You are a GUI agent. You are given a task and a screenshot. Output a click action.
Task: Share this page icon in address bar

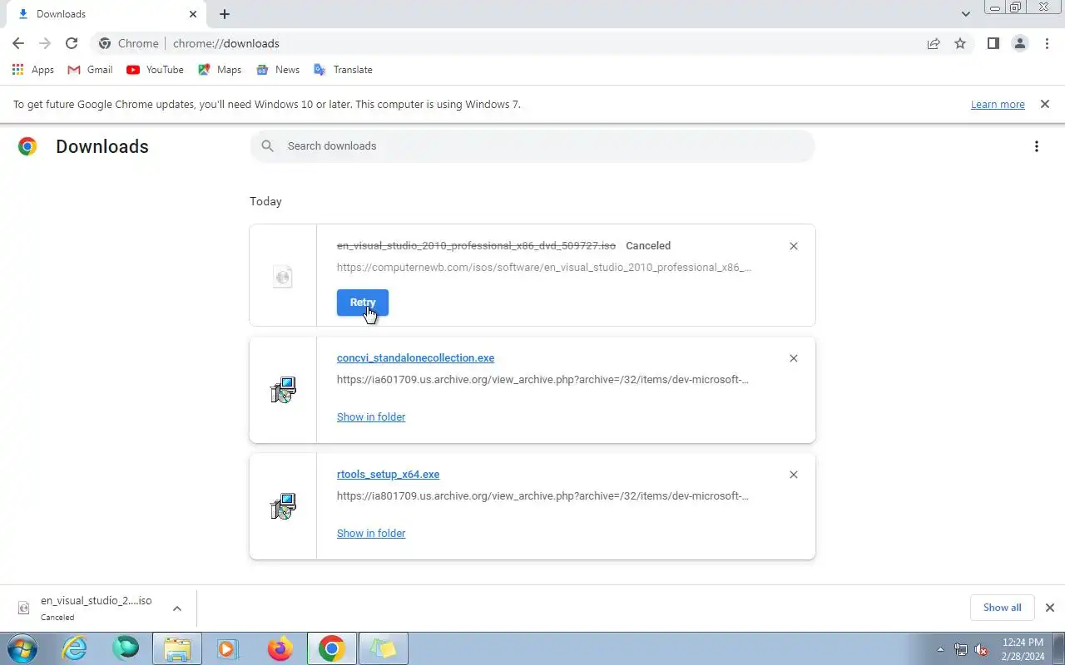click(934, 43)
